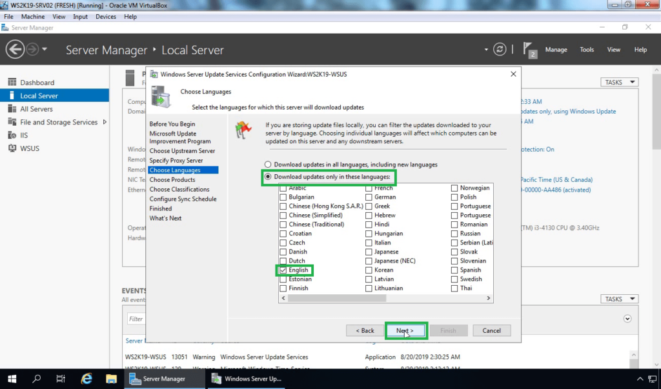This screenshot has height=389, width=661.
Task: Open the Server Manager View menu
Action: [613, 49]
